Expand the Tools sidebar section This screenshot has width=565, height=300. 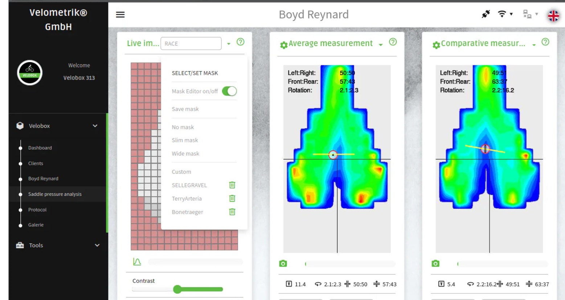click(97, 246)
